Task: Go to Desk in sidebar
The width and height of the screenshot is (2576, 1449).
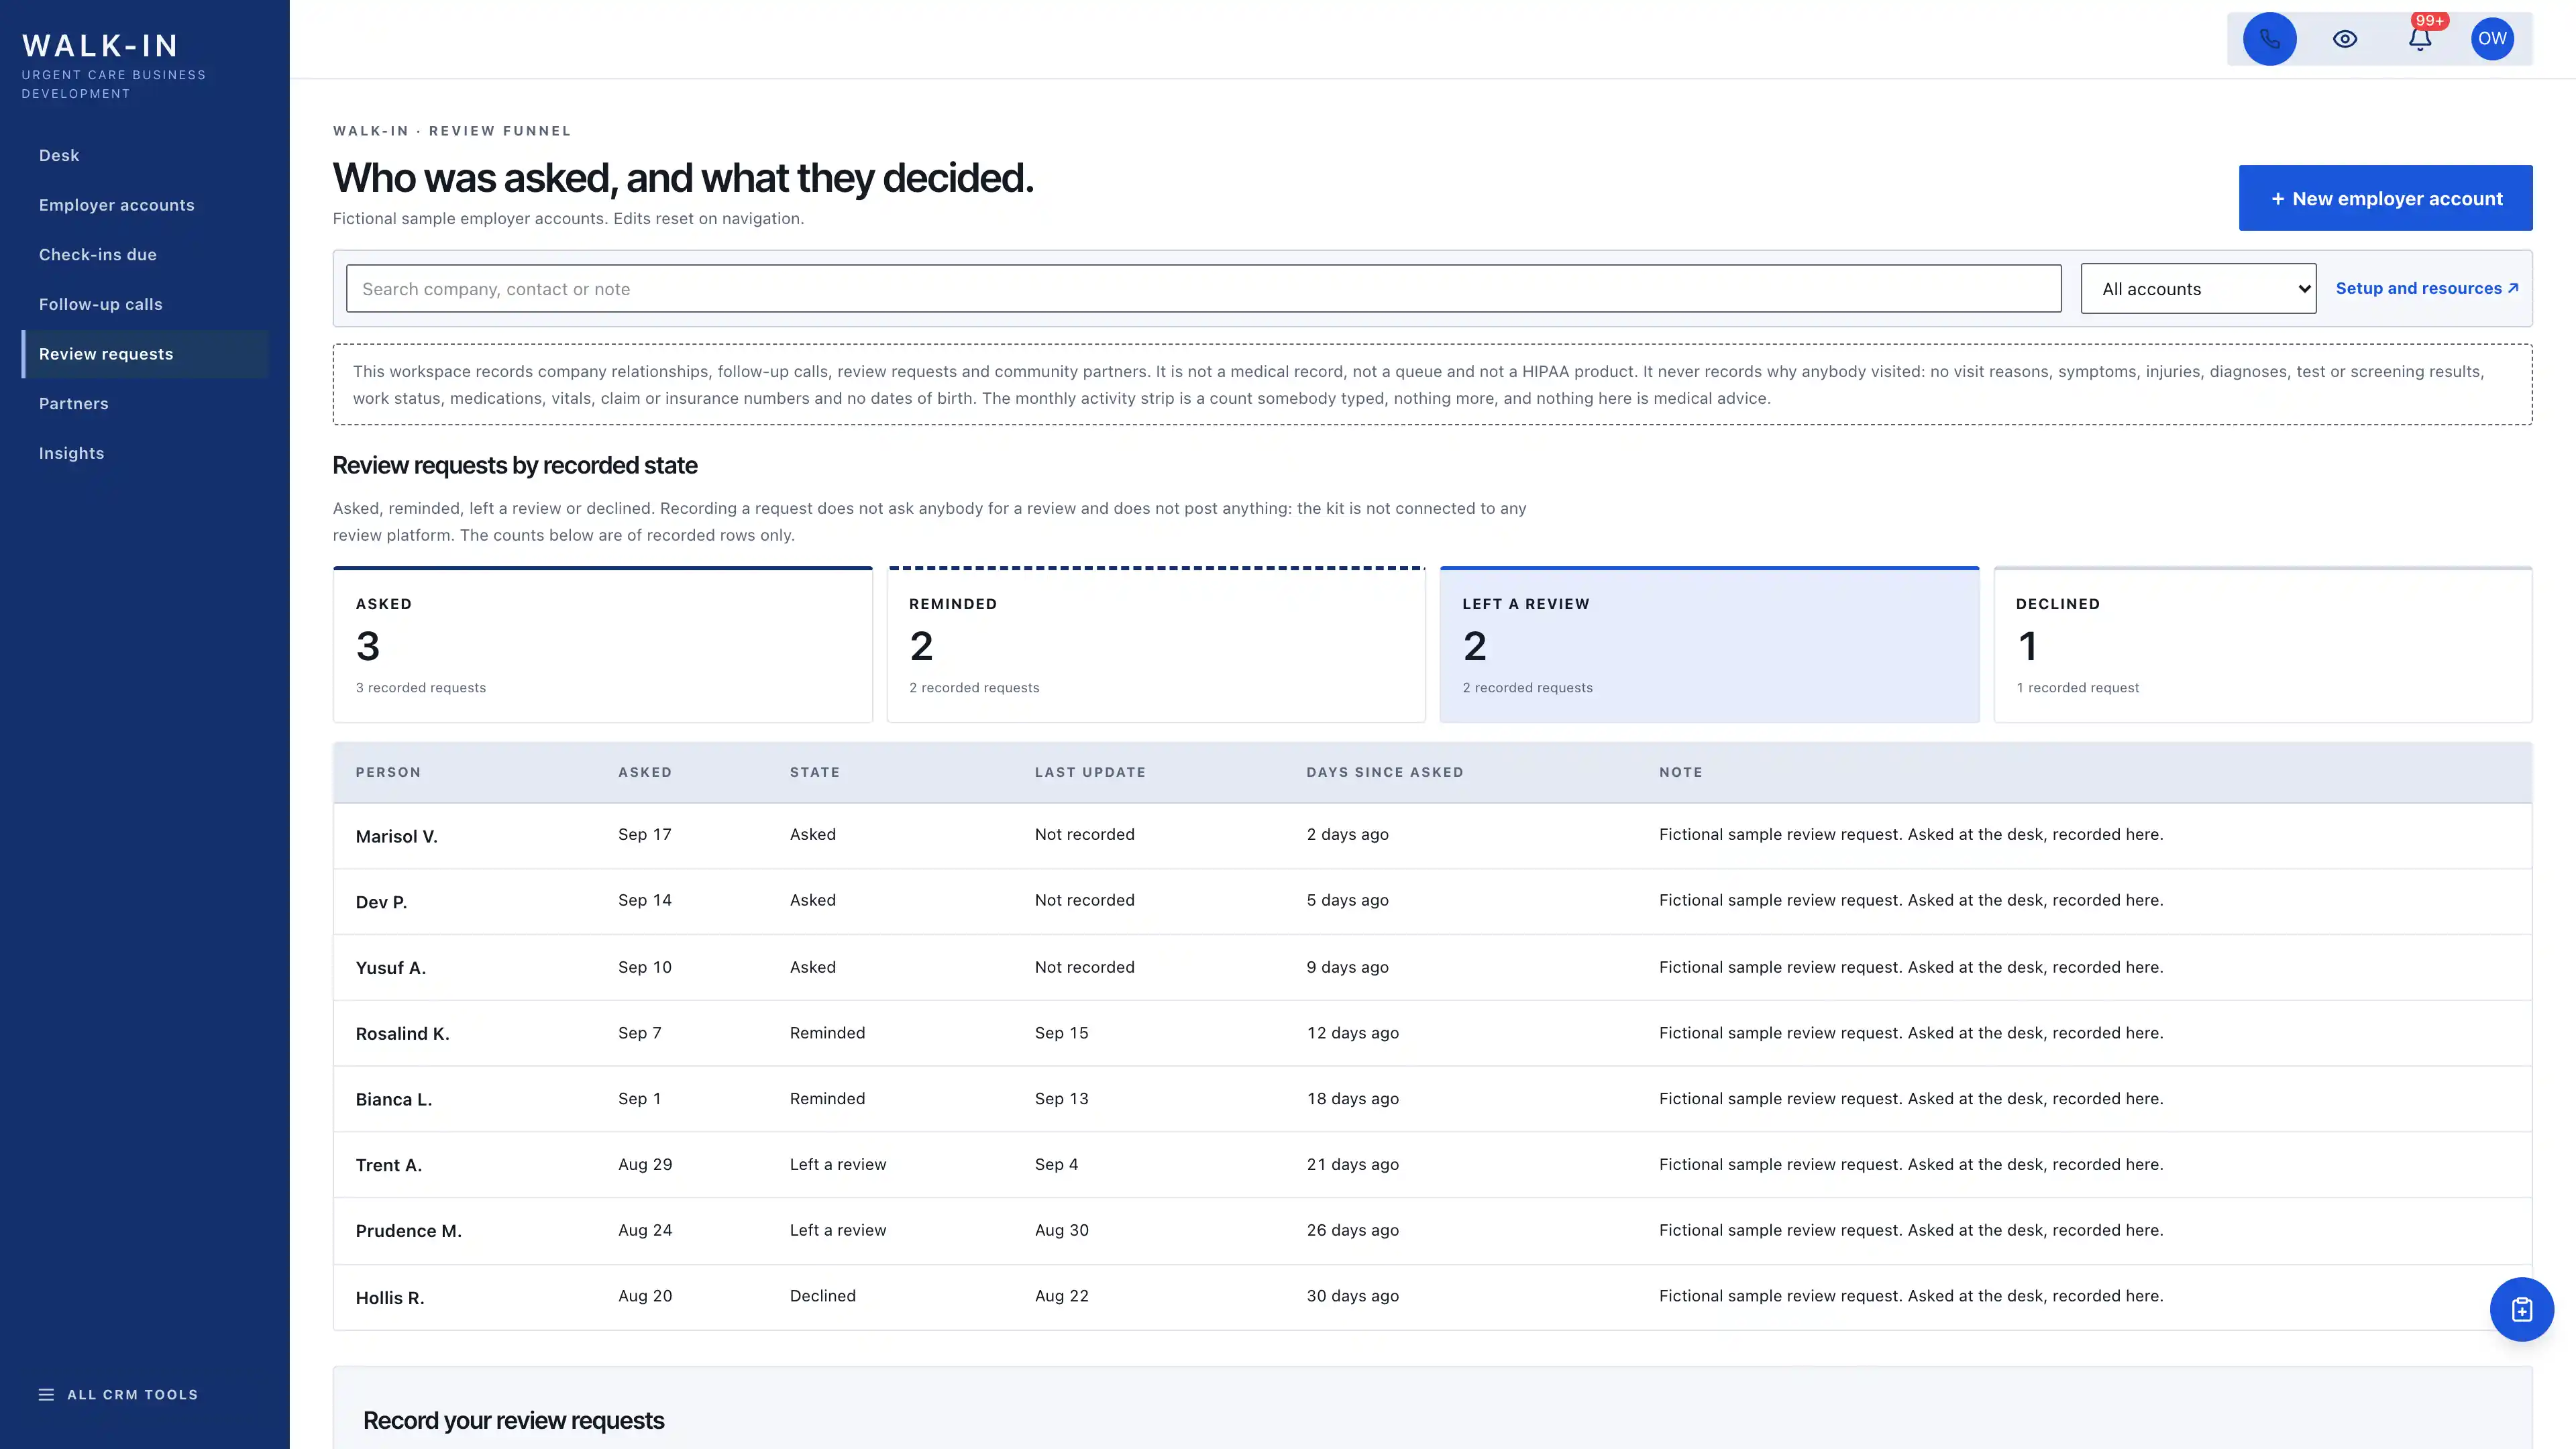Action: tap(145, 155)
